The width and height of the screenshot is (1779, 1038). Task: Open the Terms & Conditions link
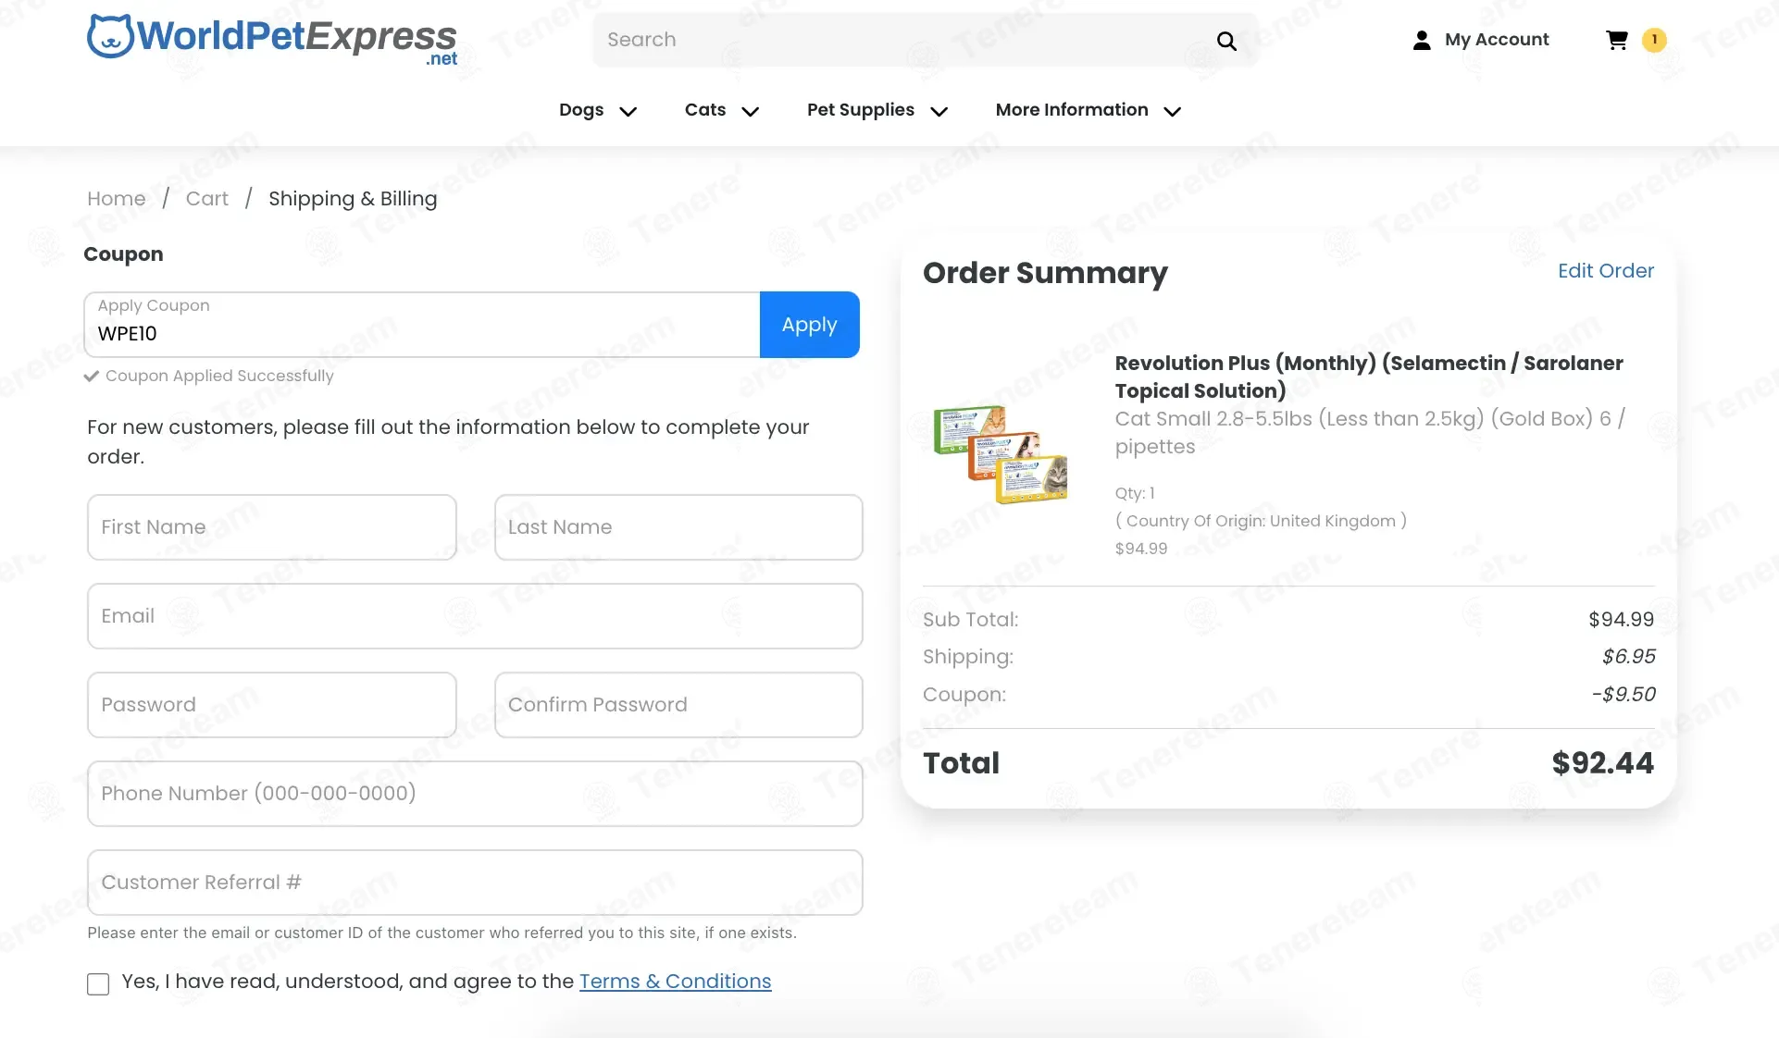pyautogui.click(x=676, y=982)
